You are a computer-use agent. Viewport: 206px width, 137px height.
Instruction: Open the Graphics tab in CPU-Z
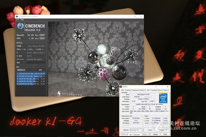click(154, 90)
